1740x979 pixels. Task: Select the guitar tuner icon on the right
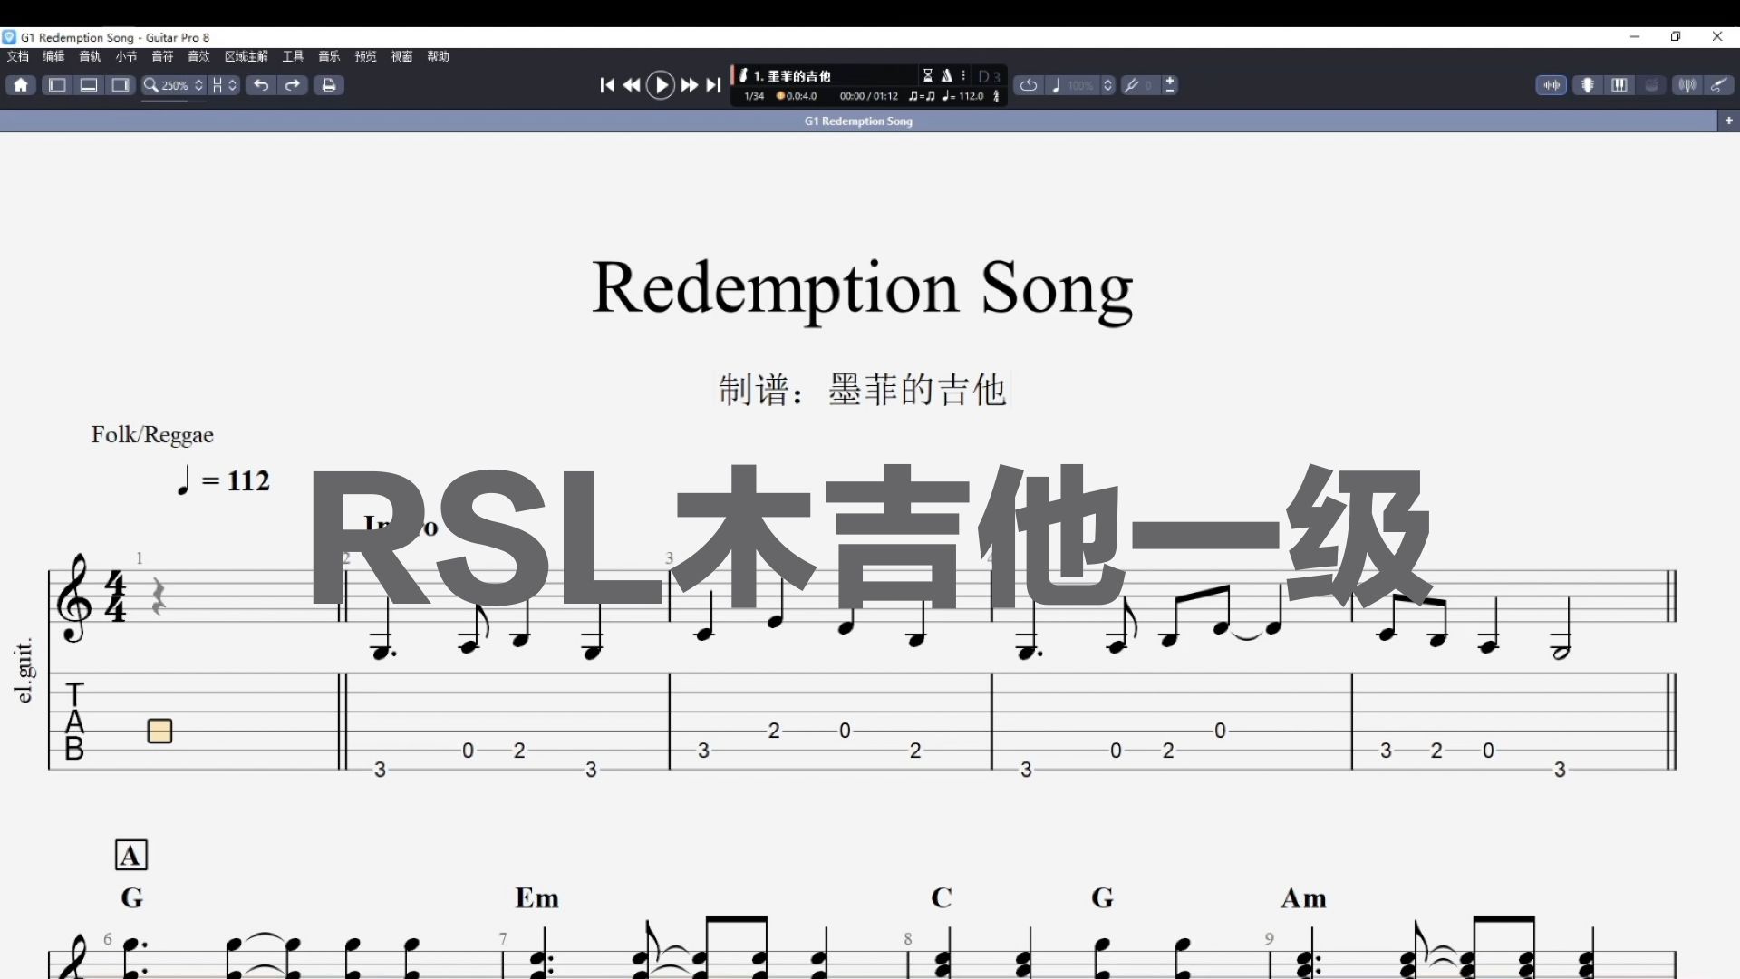[x=1686, y=84]
